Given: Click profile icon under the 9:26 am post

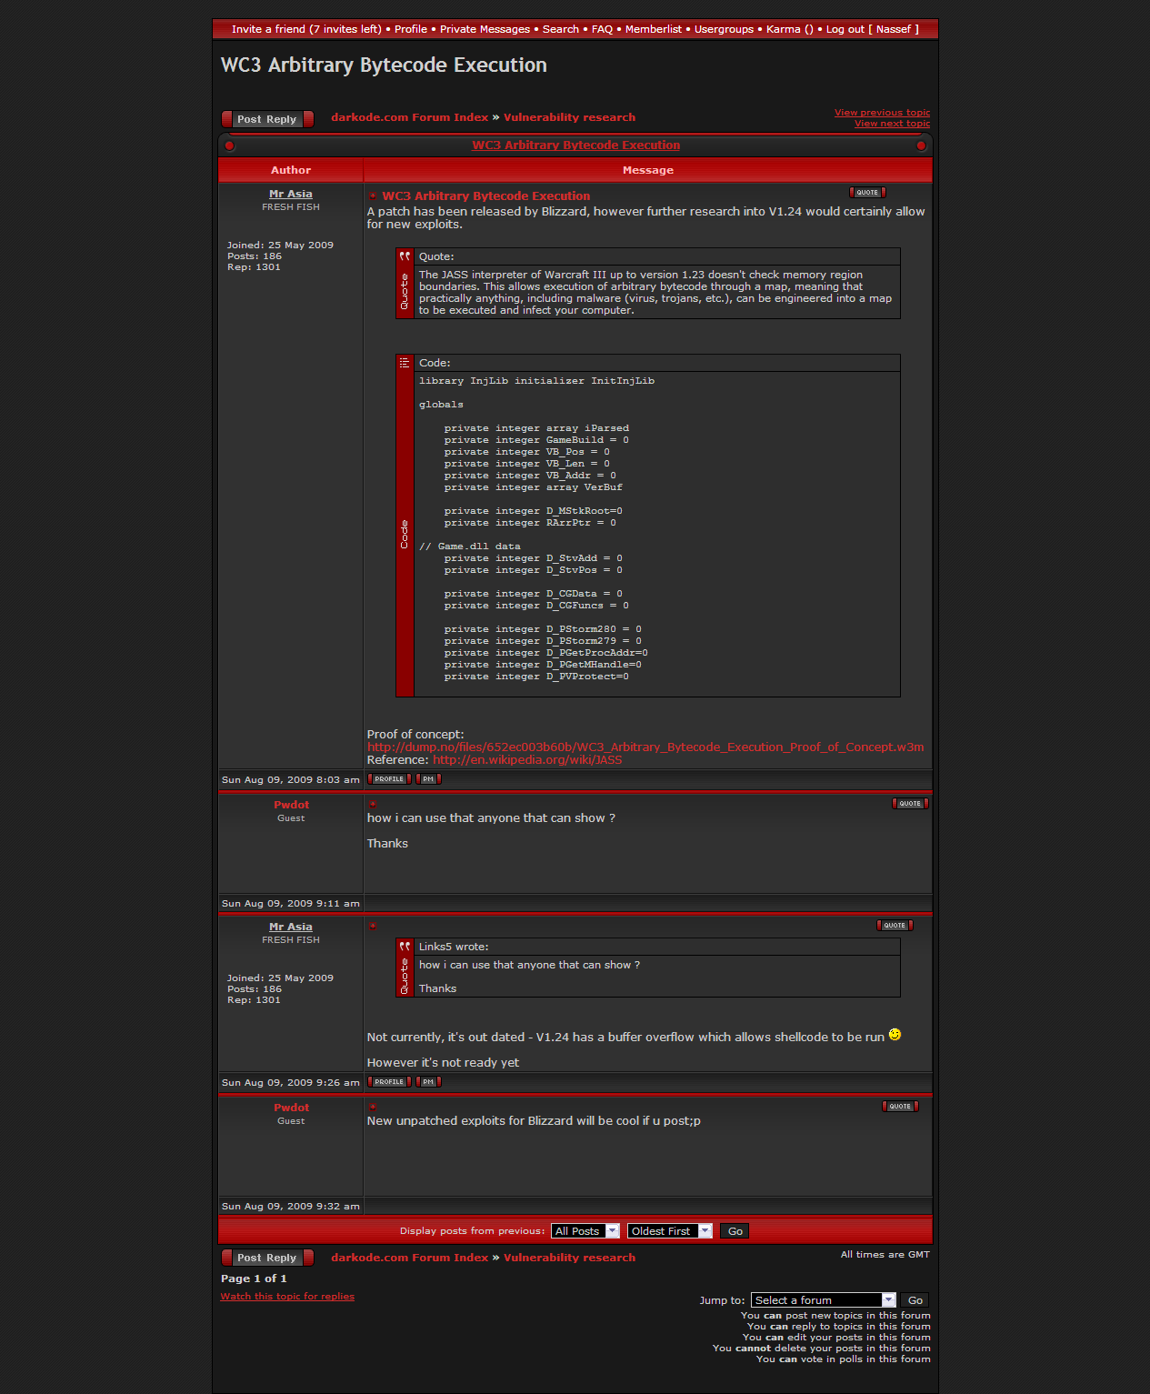Looking at the screenshot, I should tap(389, 1082).
